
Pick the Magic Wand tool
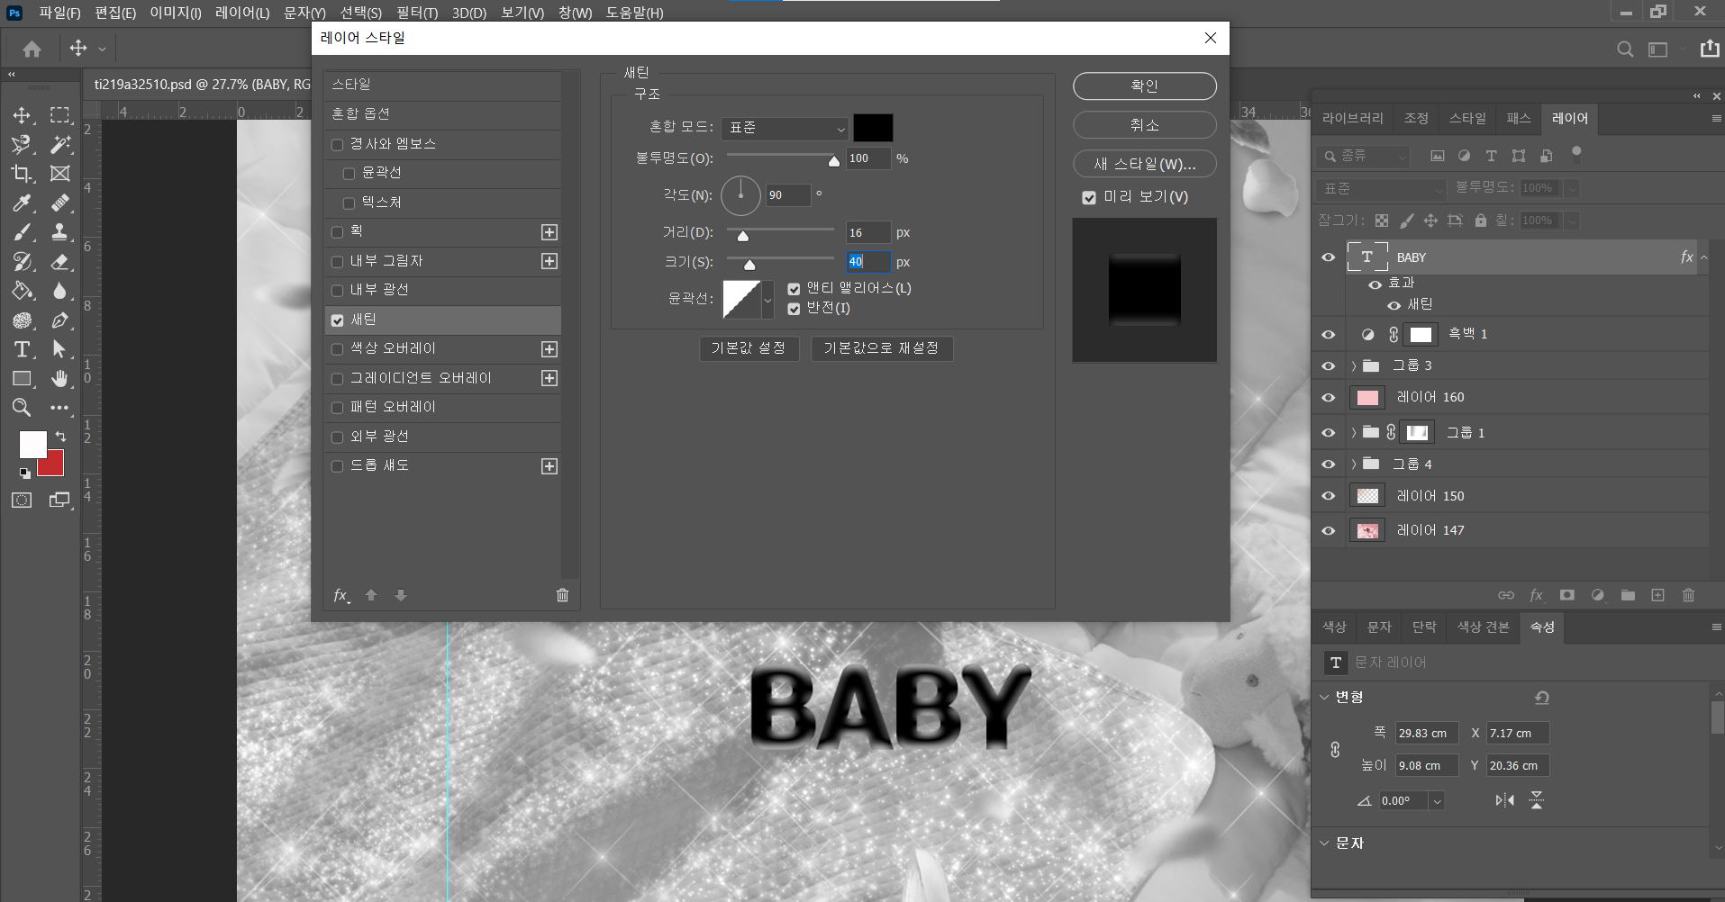click(x=59, y=144)
